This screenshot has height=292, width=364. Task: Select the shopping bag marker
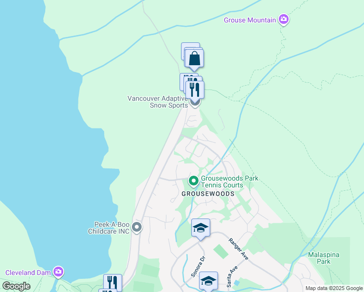coord(194,59)
